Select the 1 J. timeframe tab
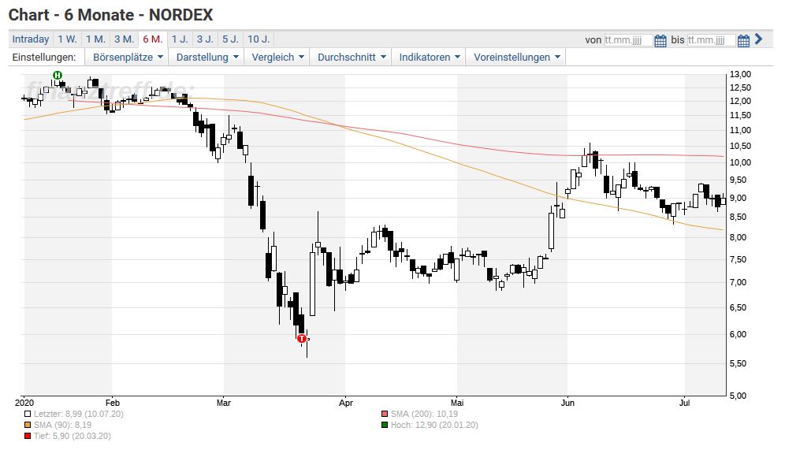 [180, 39]
